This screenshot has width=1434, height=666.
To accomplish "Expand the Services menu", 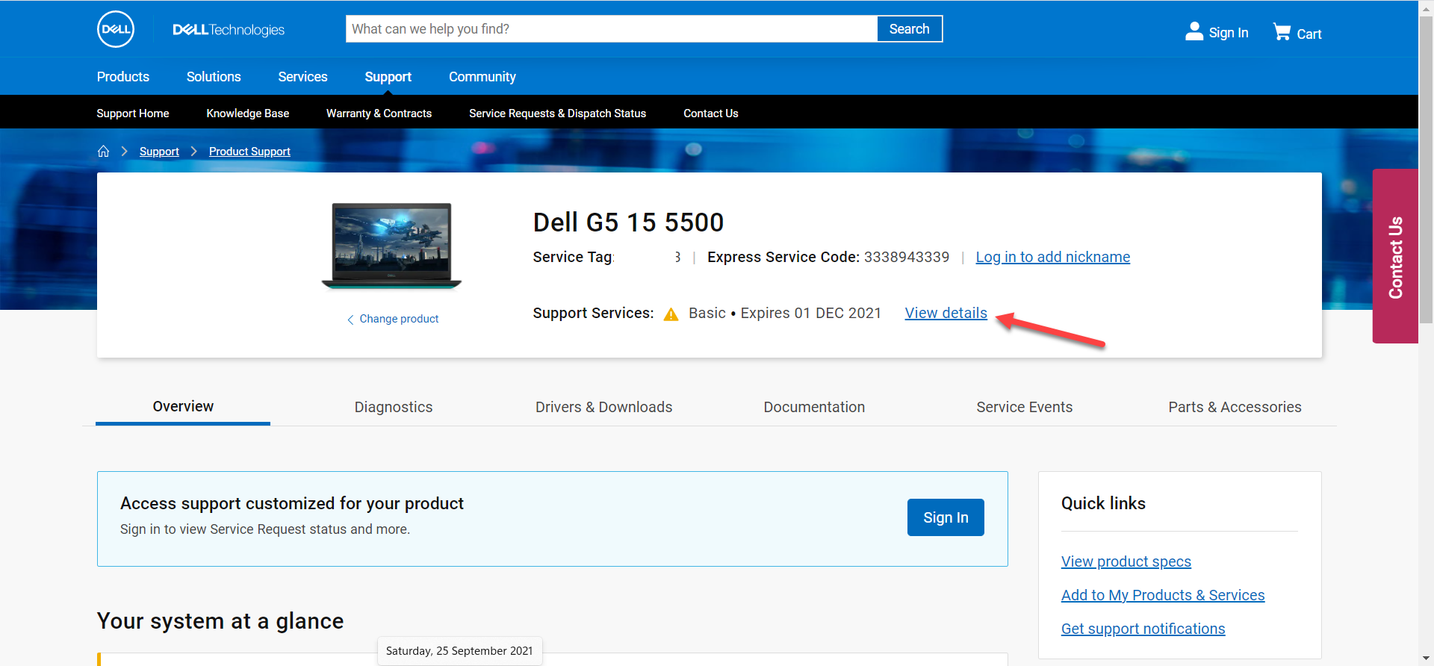I will [x=302, y=77].
